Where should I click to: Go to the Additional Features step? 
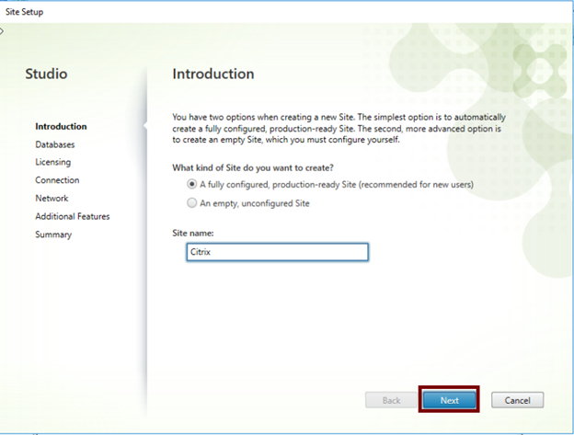(73, 216)
